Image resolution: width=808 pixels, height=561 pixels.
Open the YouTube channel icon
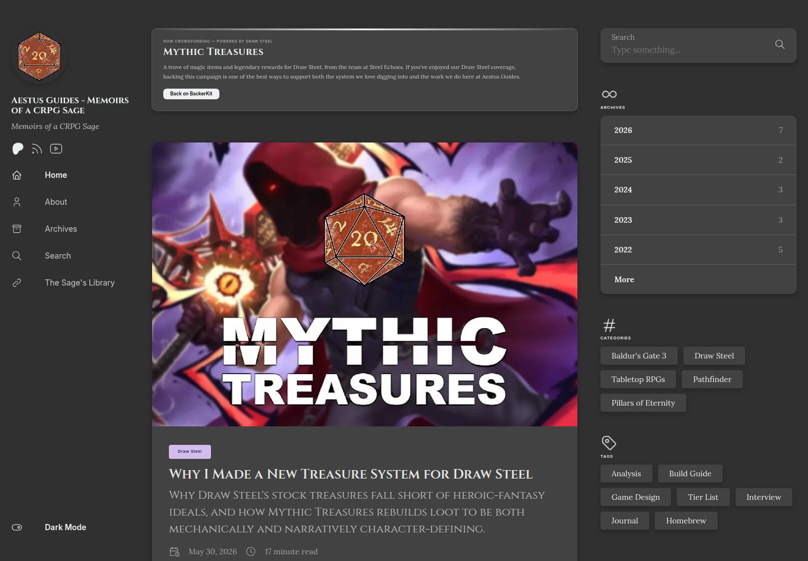tap(56, 149)
